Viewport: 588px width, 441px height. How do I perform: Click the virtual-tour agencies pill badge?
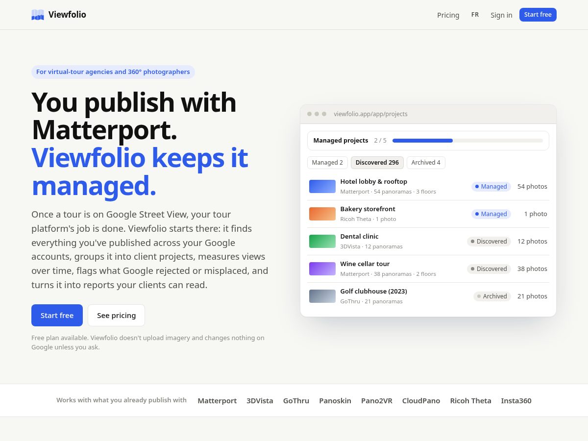pos(113,72)
